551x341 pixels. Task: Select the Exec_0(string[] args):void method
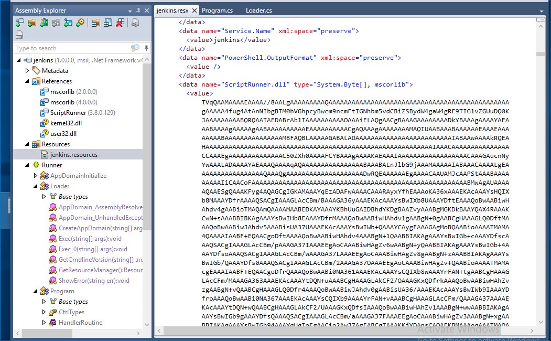coord(93,249)
